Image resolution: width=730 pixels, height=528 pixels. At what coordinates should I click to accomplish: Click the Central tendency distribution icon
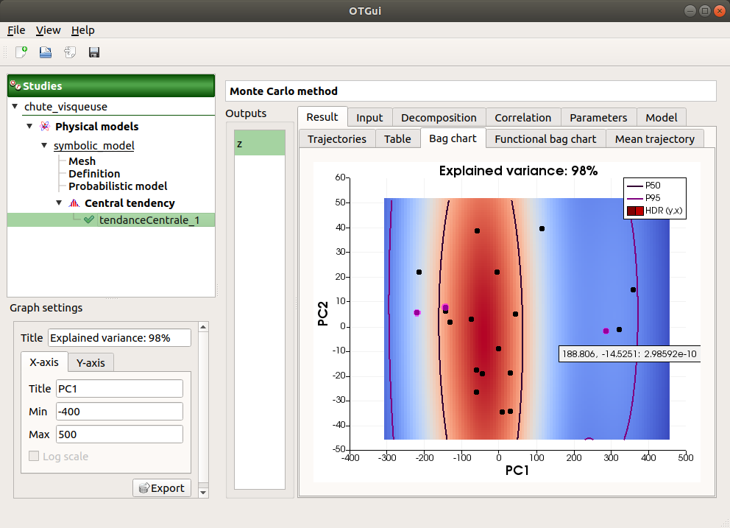point(74,203)
